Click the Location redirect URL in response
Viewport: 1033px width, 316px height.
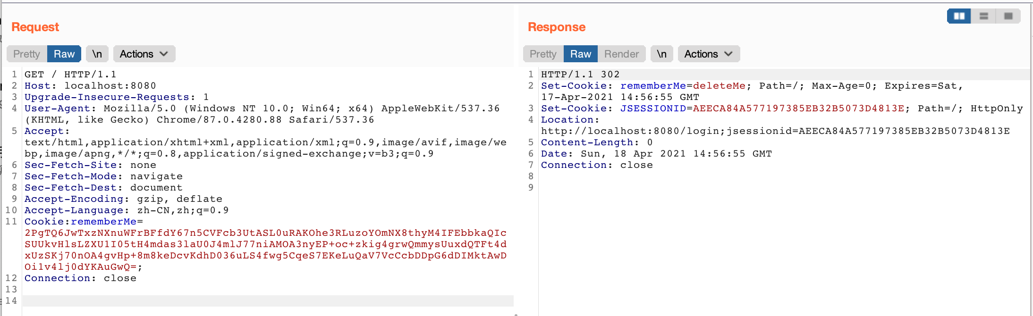pos(775,131)
